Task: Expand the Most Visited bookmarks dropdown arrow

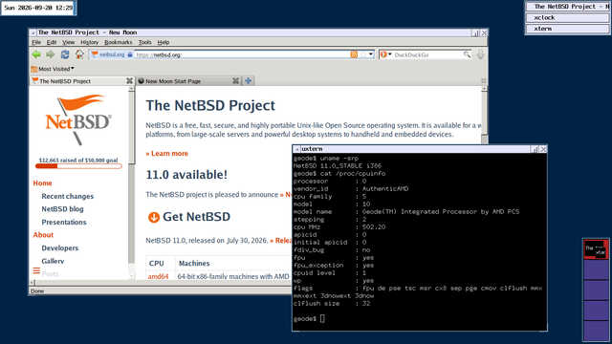Action: click(x=73, y=68)
